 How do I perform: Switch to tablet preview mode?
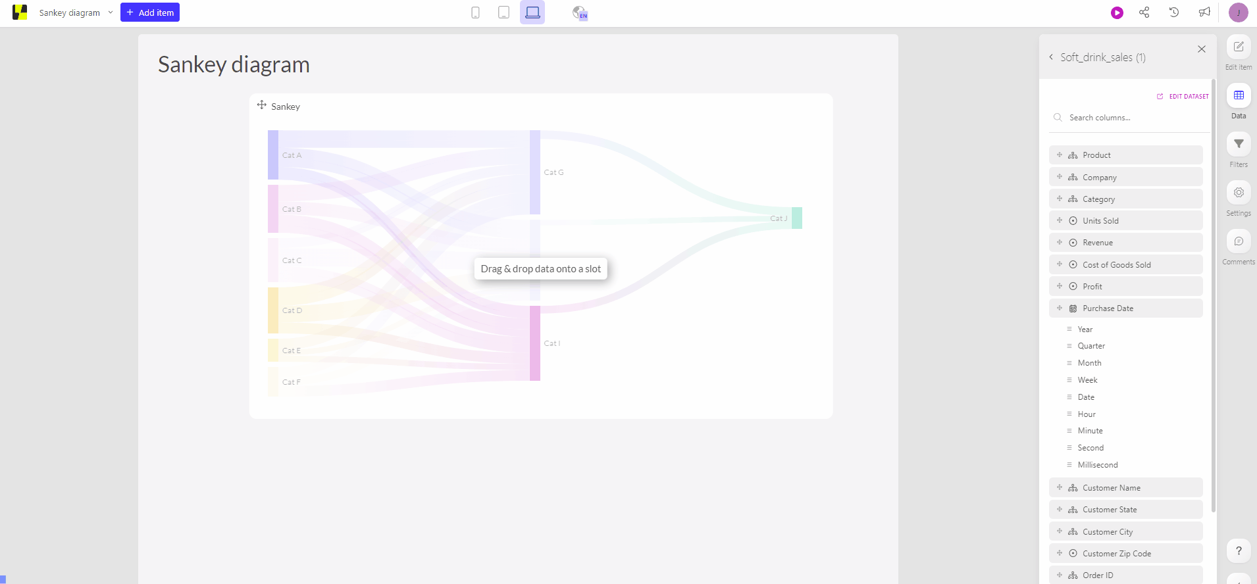503,12
